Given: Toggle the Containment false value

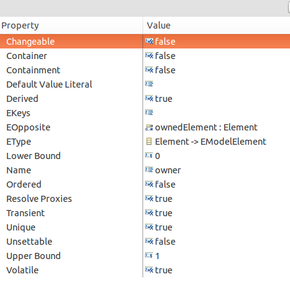Looking at the screenshot, I should (165, 70).
